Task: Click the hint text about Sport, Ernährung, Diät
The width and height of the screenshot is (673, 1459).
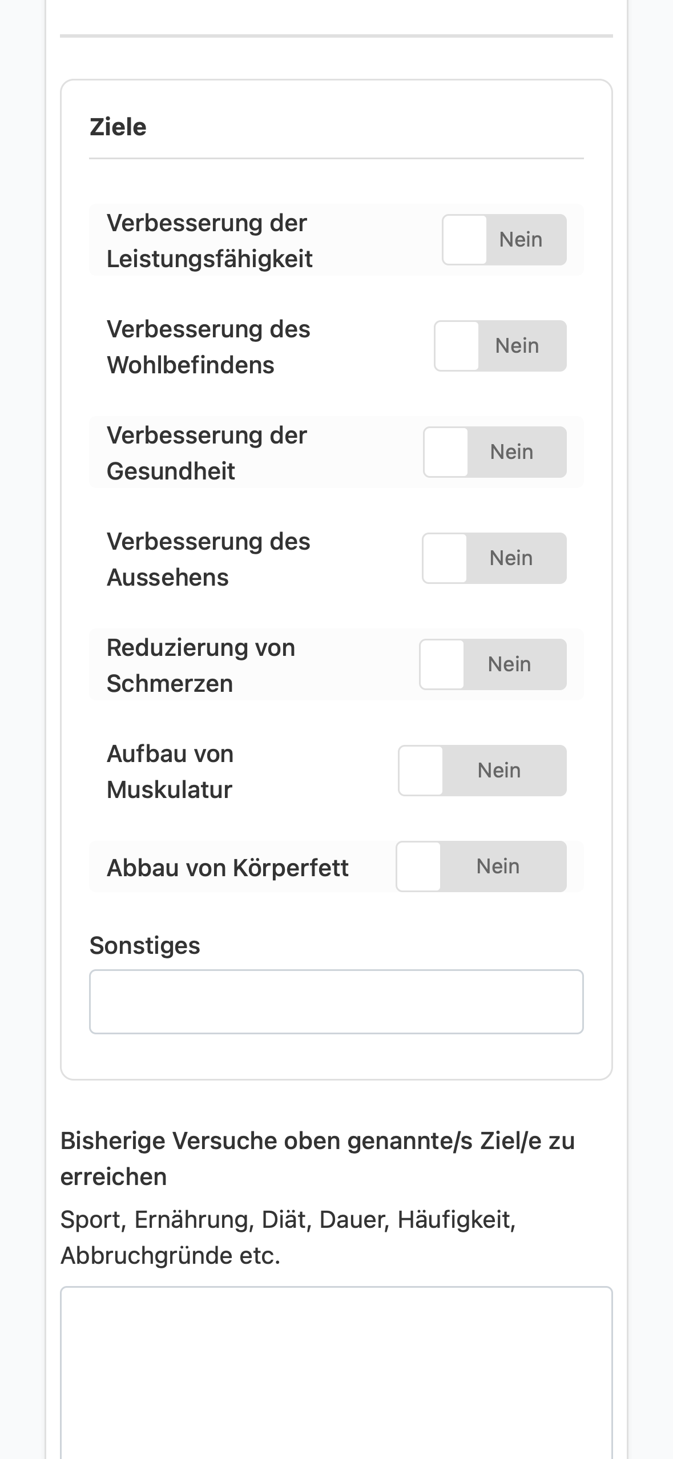Action: click(x=288, y=1238)
